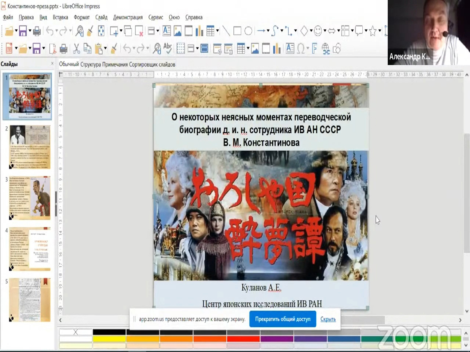Toggle the Display Grid button
The width and height of the screenshot is (470, 352).
181,48
